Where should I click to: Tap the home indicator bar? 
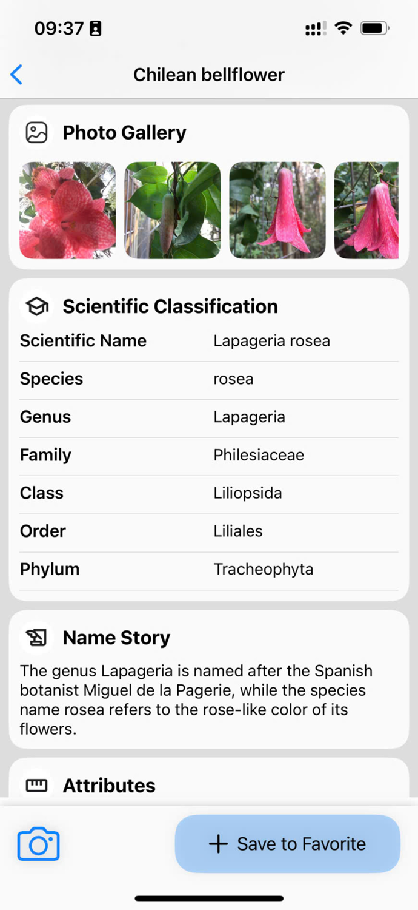[x=209, y=898]
